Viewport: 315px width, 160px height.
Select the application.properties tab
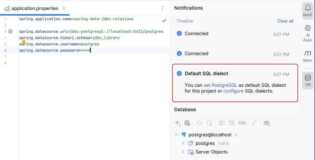click(x=35, y=8)
